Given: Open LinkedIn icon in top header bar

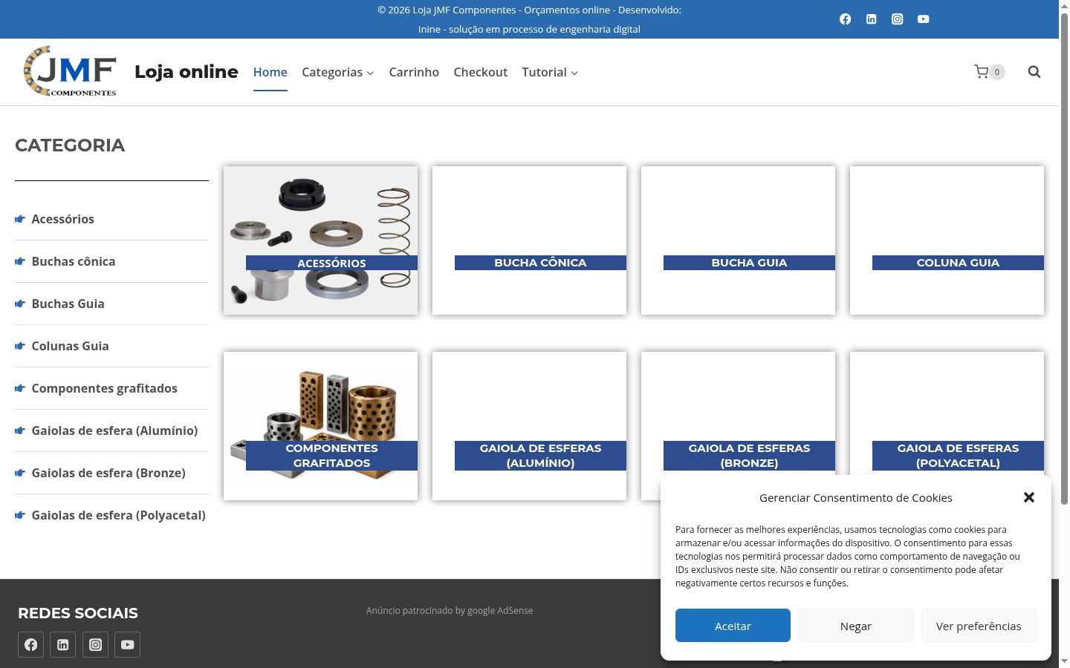Looking at the screenshot, I should 871,19.
